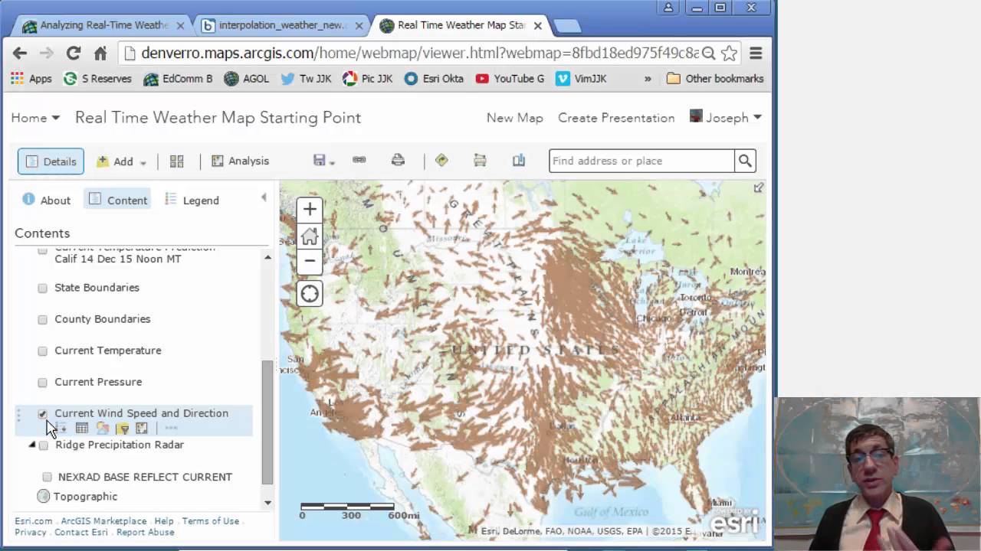The height and width of the screenshot is (551, 981).
Task: Show legend for wind layer
Action: click(x=61, y=429)
